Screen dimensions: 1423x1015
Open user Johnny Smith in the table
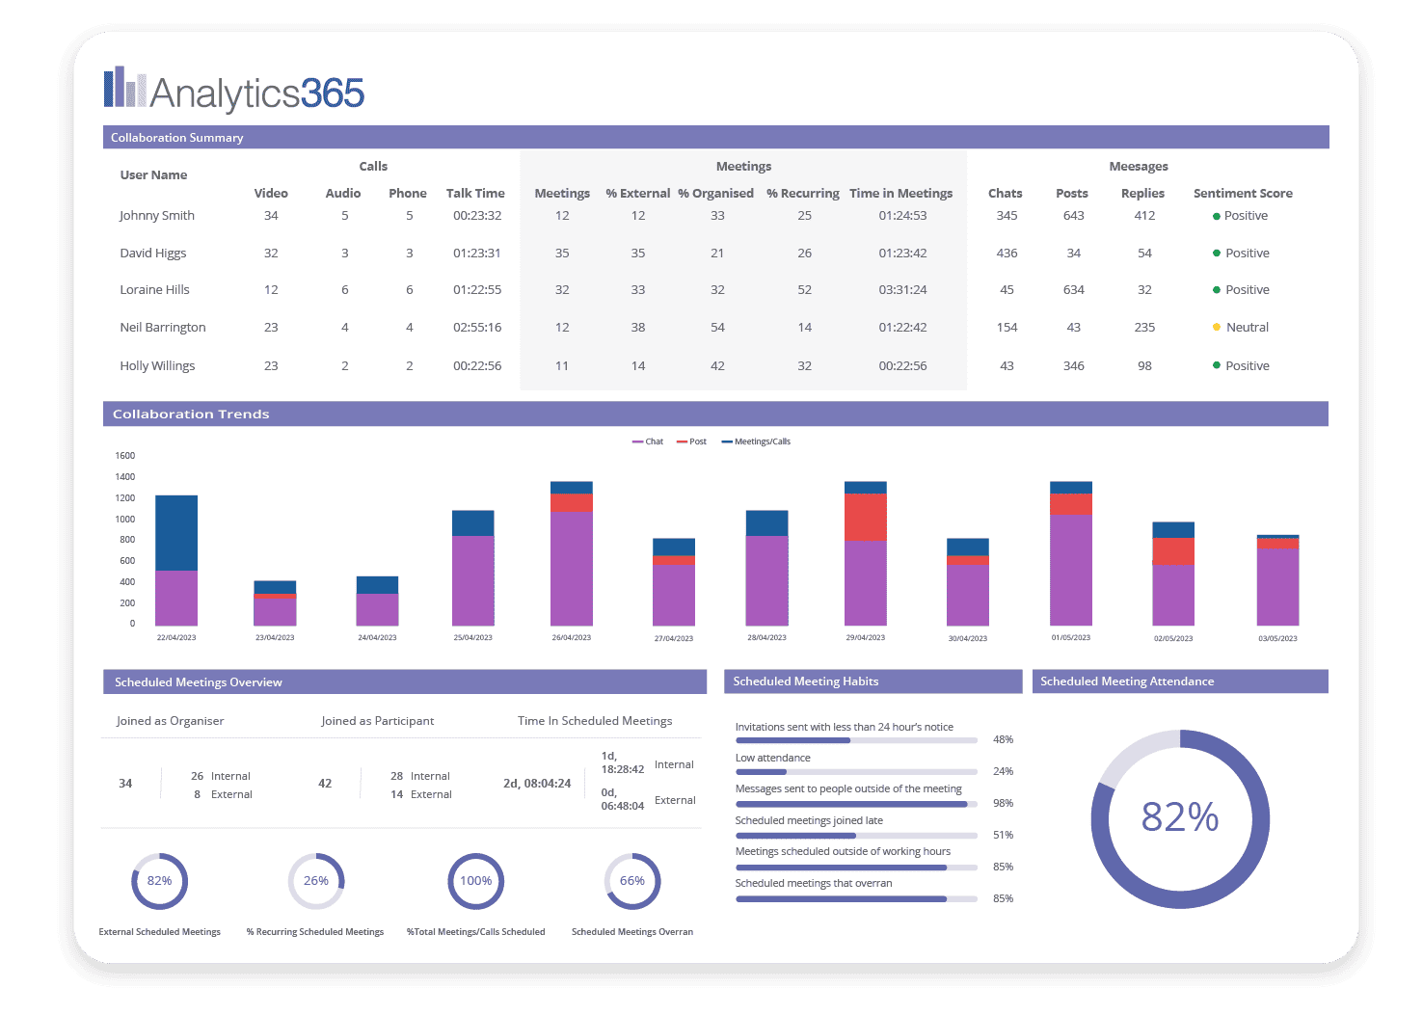click(x=157, y=216)
